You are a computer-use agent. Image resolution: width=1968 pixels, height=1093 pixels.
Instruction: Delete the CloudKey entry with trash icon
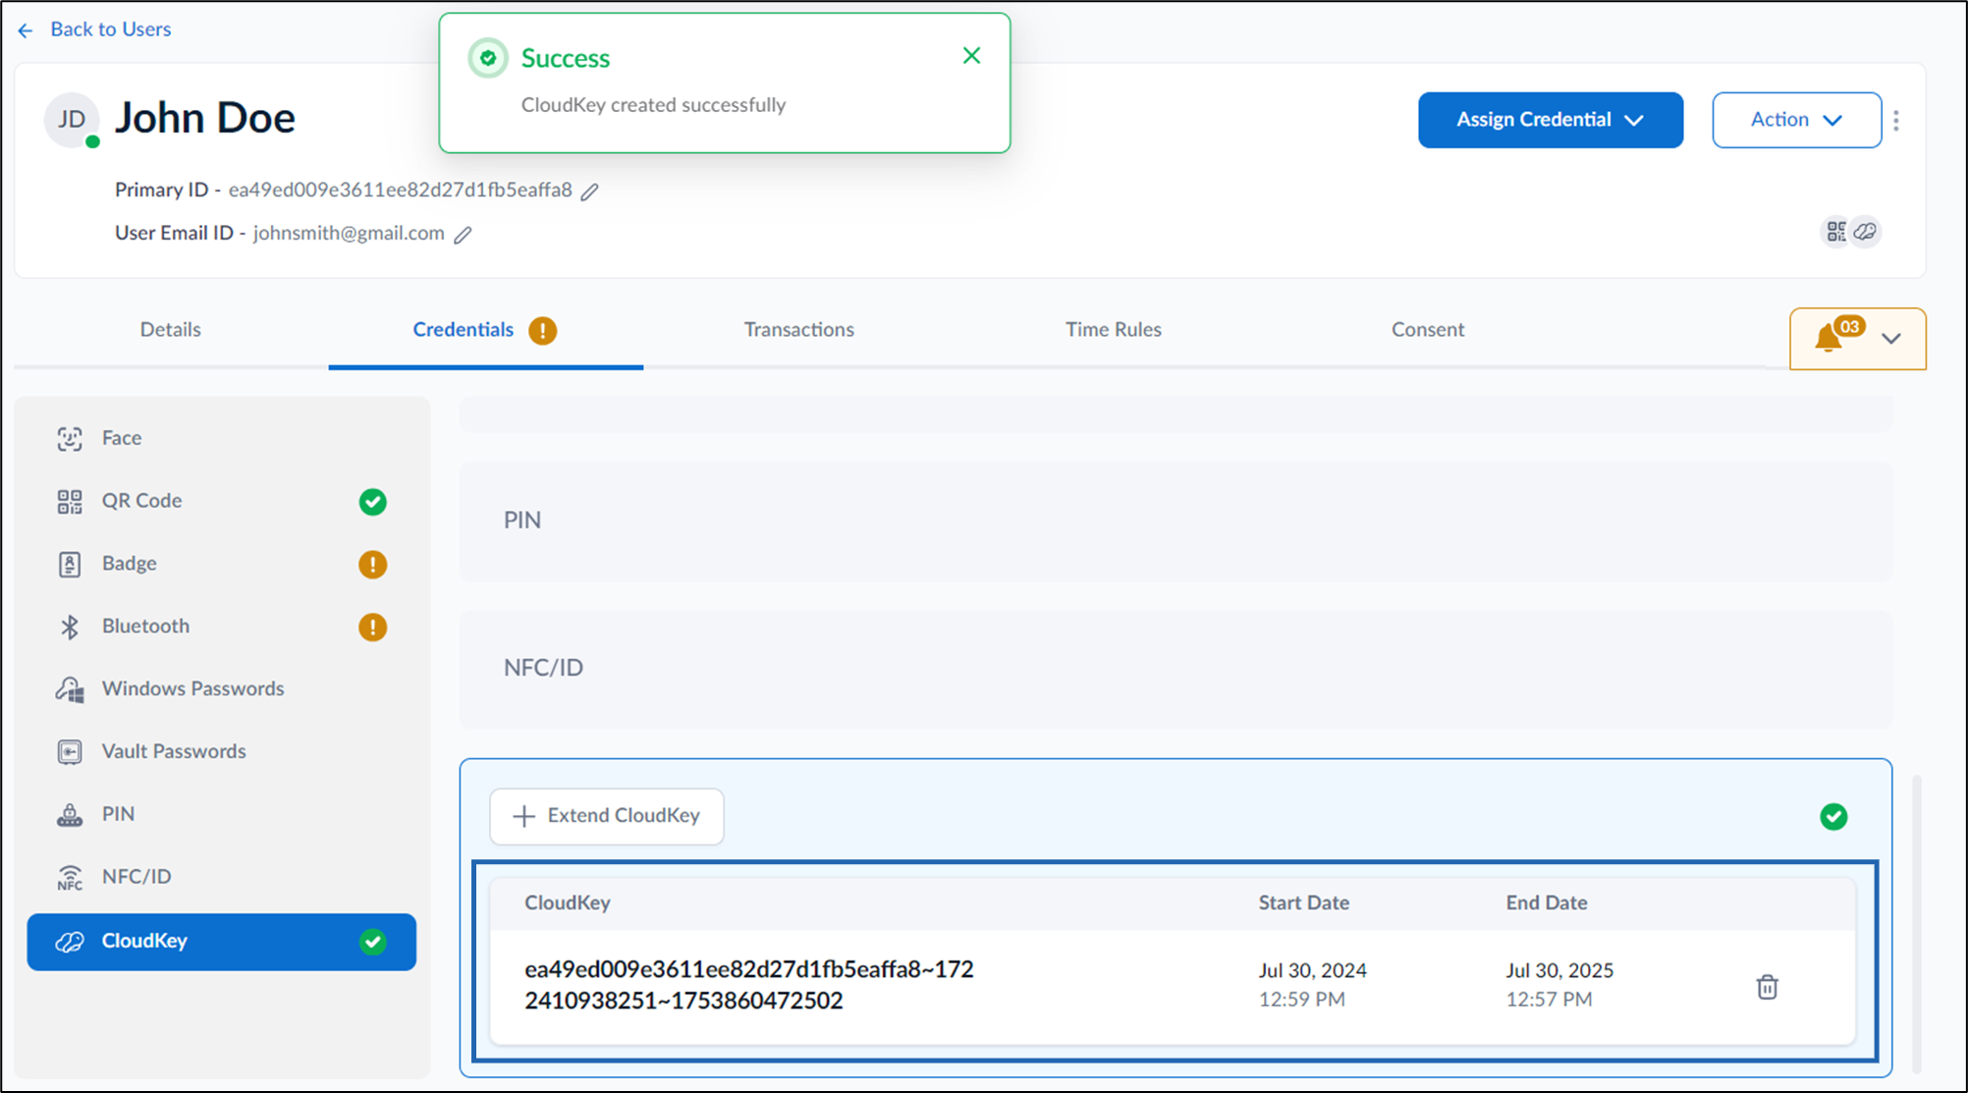1767,987
